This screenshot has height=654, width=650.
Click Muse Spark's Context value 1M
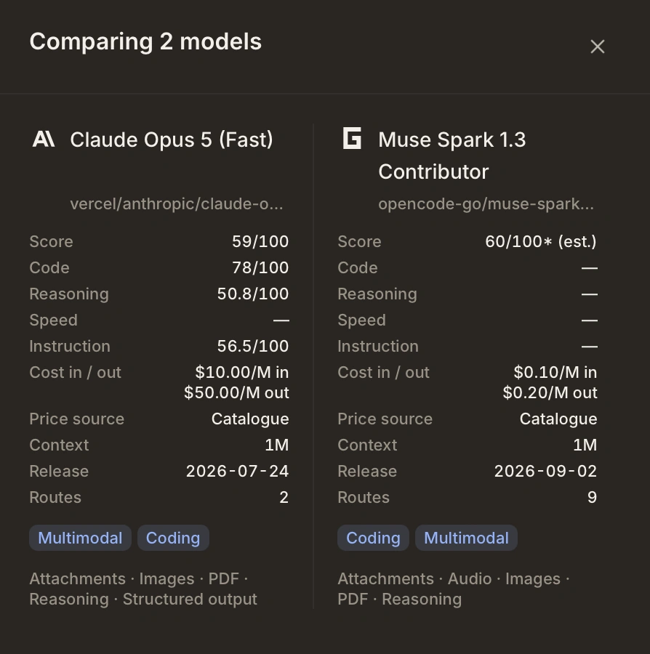pyautogui.click(x=585, y=445)
